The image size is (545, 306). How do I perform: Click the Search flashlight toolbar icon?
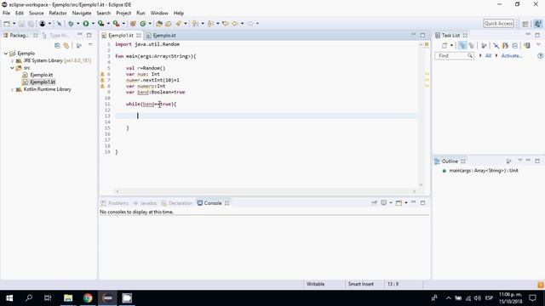[x=179, y=24]
